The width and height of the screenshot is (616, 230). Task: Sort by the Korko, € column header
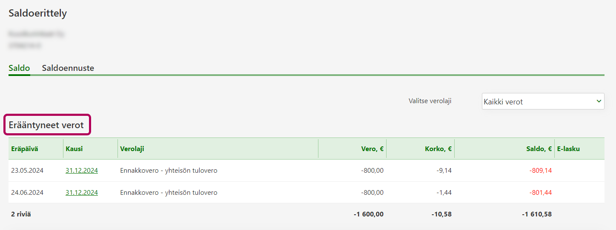click(438, 149)
